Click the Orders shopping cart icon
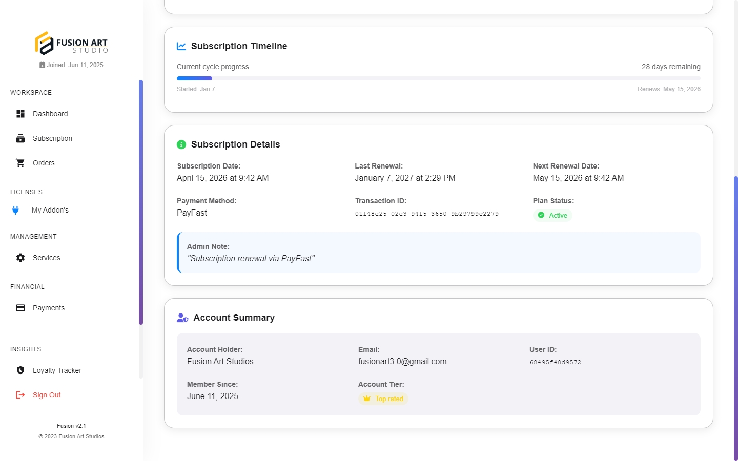738x461 pixels. 20,163
